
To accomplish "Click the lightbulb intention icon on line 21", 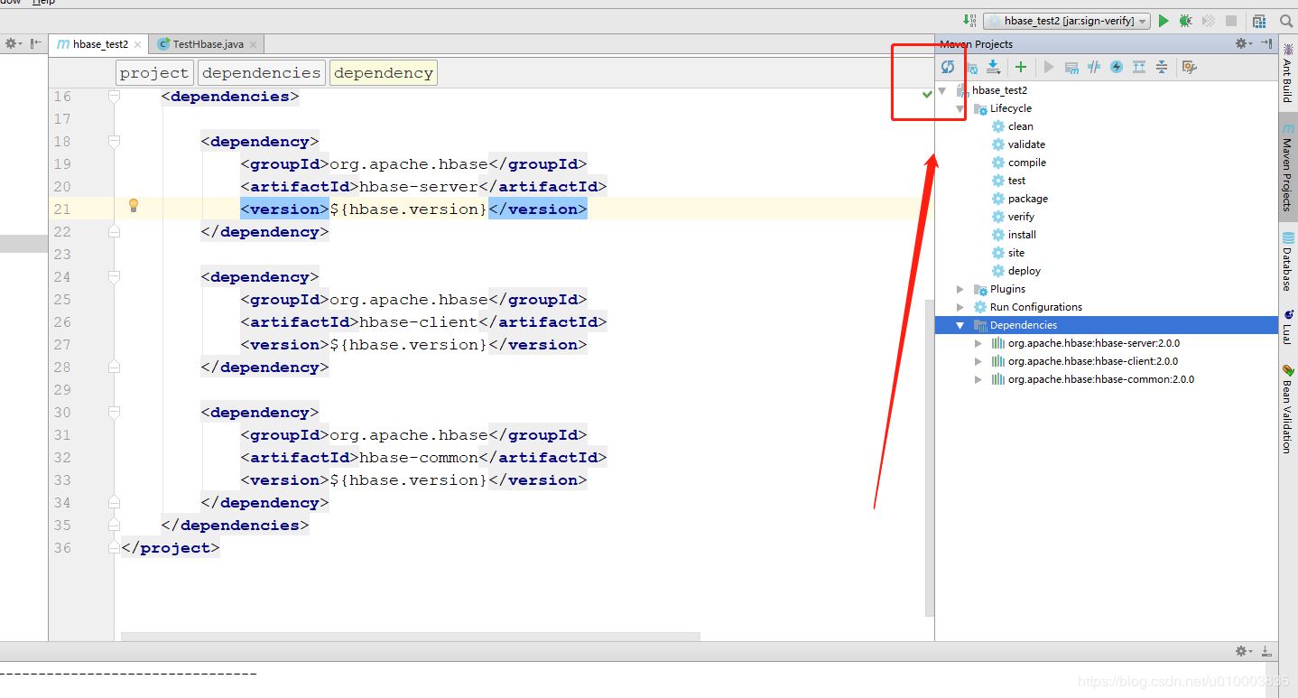I will [x=134, y=206].
